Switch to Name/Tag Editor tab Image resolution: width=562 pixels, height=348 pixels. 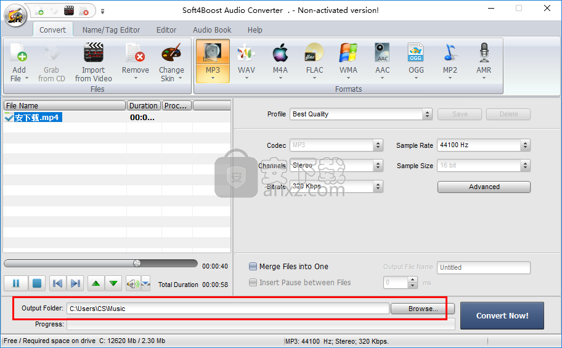coord(111,30)
